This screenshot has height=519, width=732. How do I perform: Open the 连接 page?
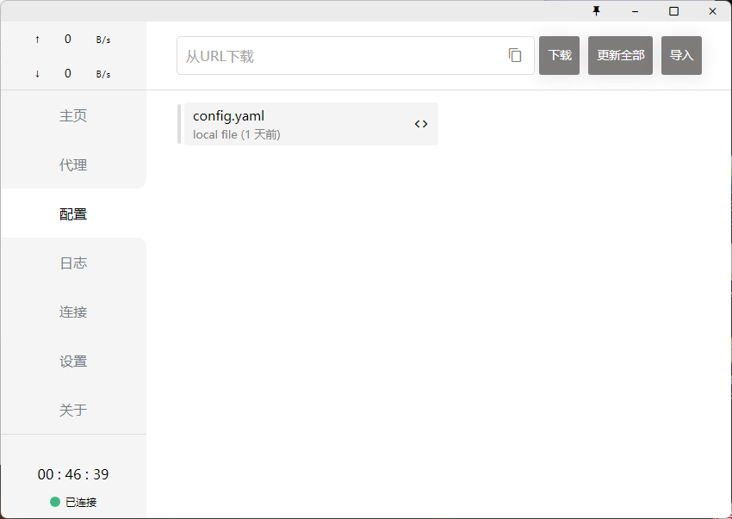(x=73, y=312)
